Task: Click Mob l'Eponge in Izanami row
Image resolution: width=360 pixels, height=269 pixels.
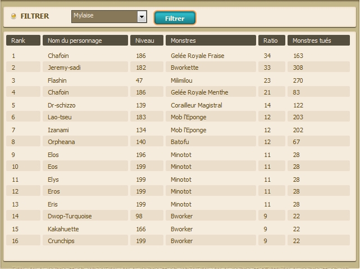Action: tap(189, 130)
